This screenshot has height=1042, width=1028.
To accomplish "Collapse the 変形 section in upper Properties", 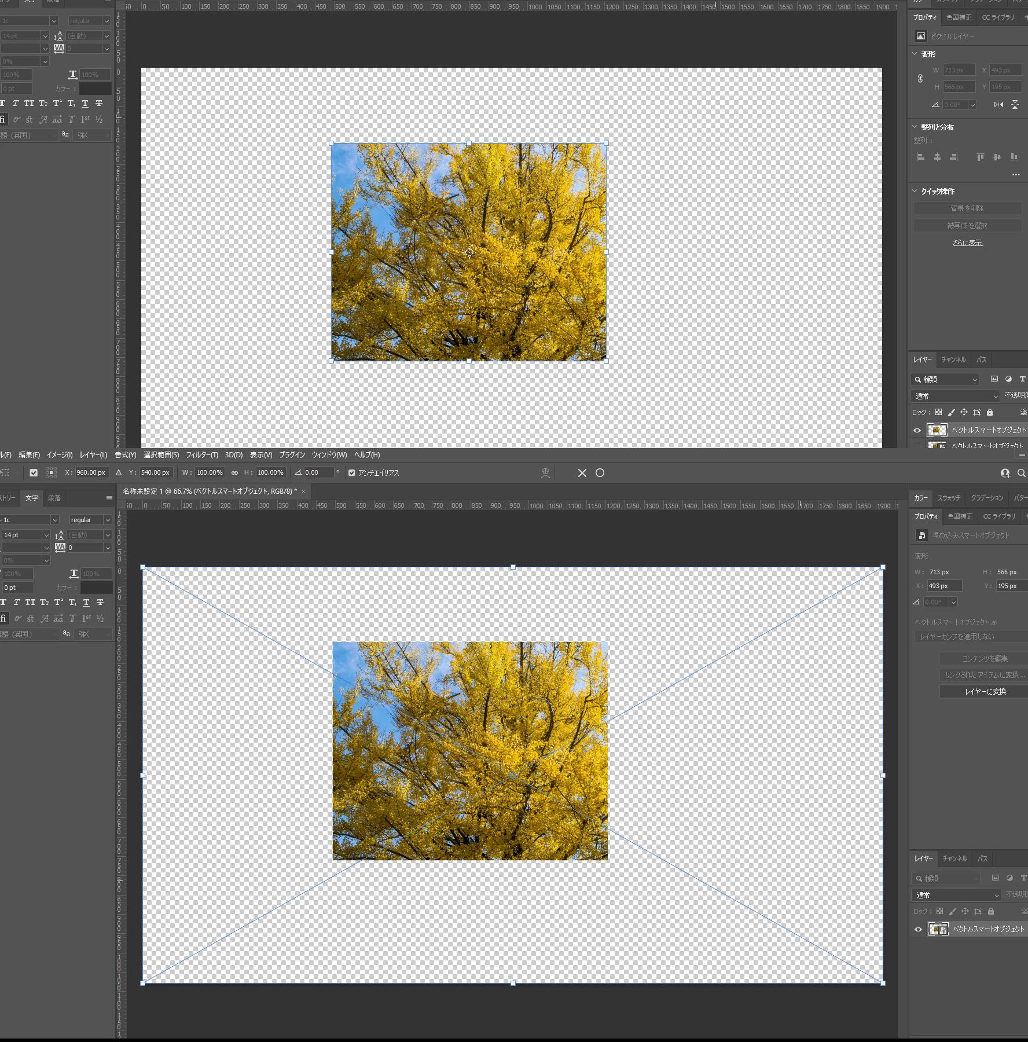I will point(915,54).
